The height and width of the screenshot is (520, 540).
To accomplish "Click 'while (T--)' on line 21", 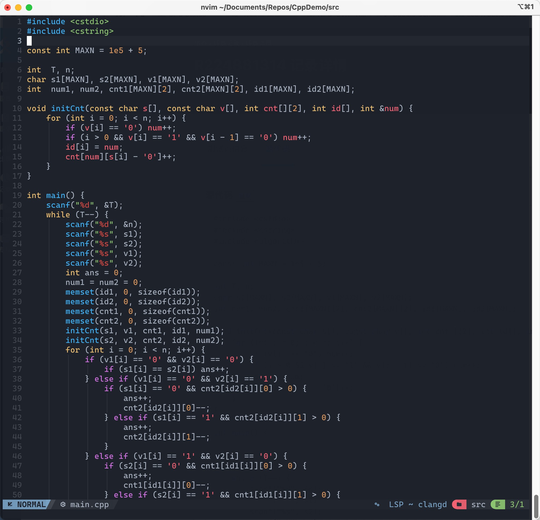I will click(72, 215).
